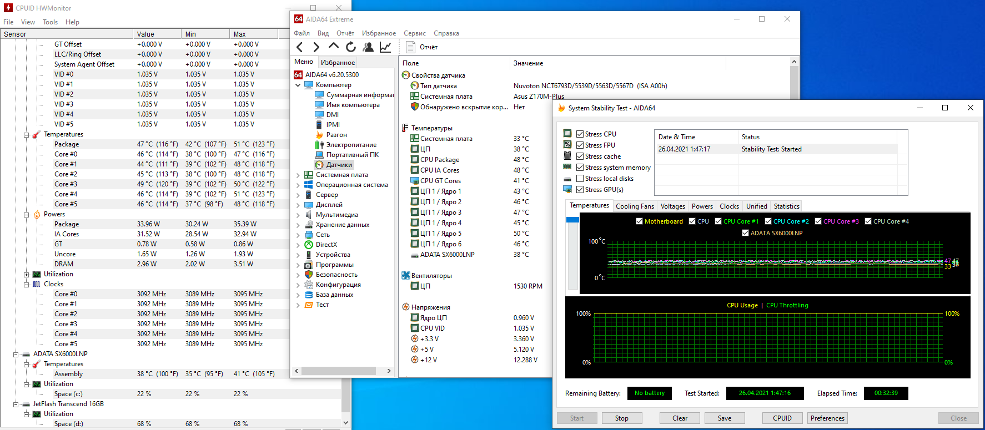Select the Датчики sensor item
985x430 pixels.
339,165
